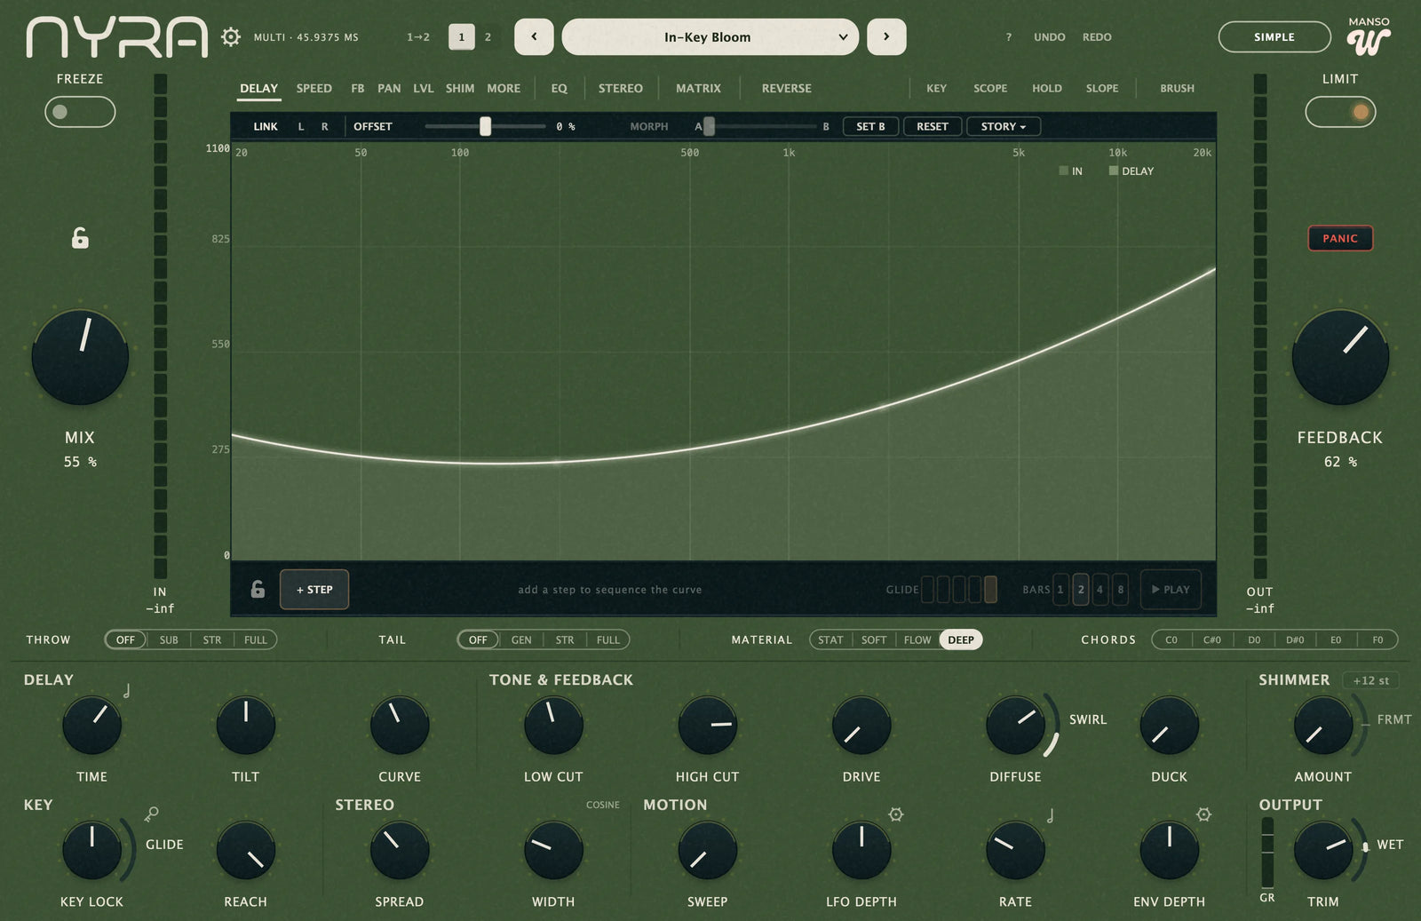Open the shimmer +12 st selector
Viewport: 1421px width, 921px height.
[x=1370, y=680]
